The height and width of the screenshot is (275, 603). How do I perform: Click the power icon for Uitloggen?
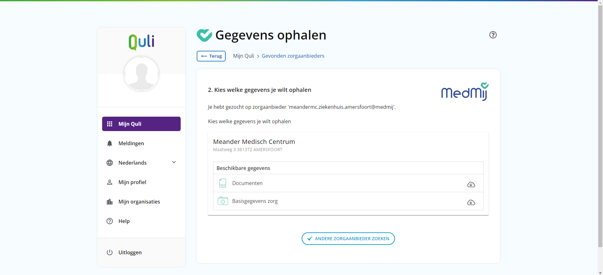pos(110,252)
